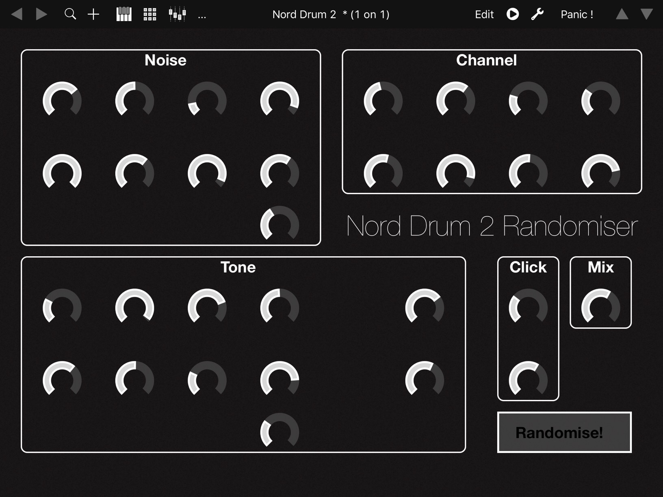Tap the circled play icon
Screen dimensions: 663x497
coord(513,14)
